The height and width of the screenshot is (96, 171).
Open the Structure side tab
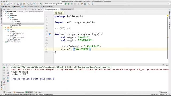(x=1, y=22)
